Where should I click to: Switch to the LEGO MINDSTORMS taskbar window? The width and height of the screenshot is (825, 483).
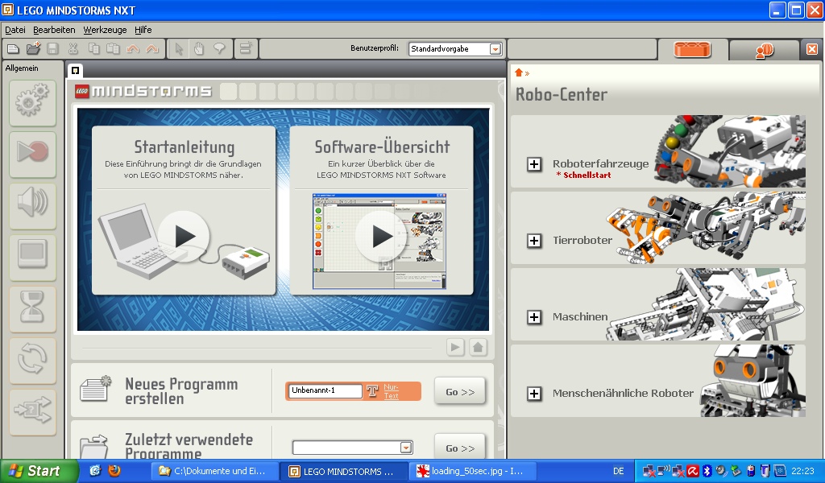(345, 473)
